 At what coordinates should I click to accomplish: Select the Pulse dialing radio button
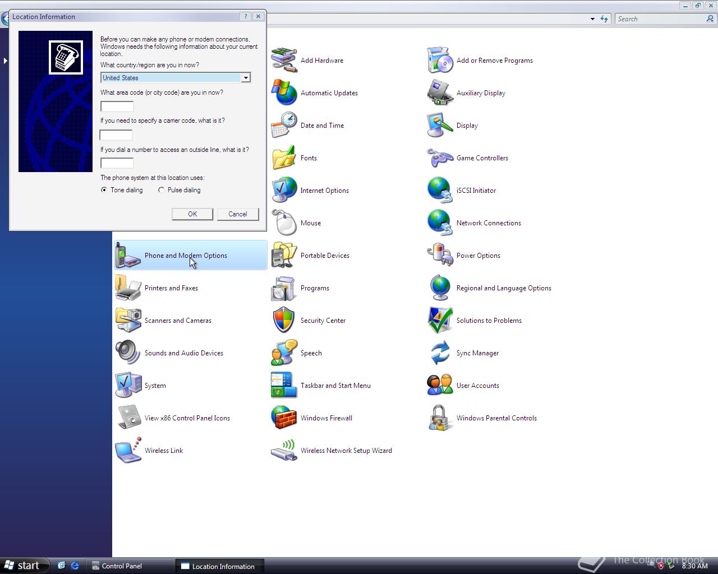tap(161, 190)
